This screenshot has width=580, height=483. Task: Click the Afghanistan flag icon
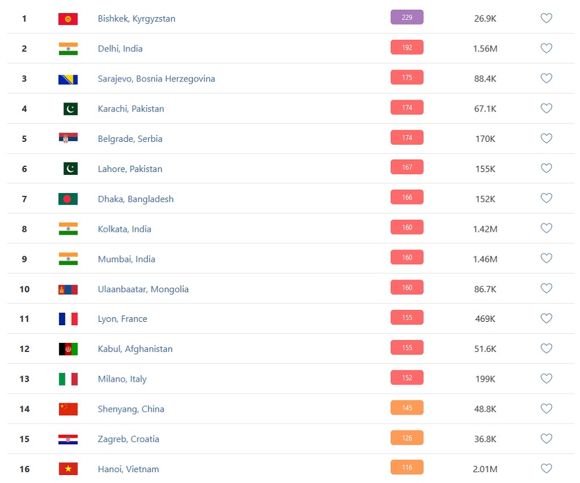point(68,349)
